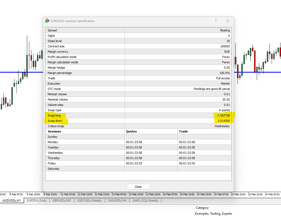Select the Swap short value 3.014305
The image size is (281, 216).
224,121
